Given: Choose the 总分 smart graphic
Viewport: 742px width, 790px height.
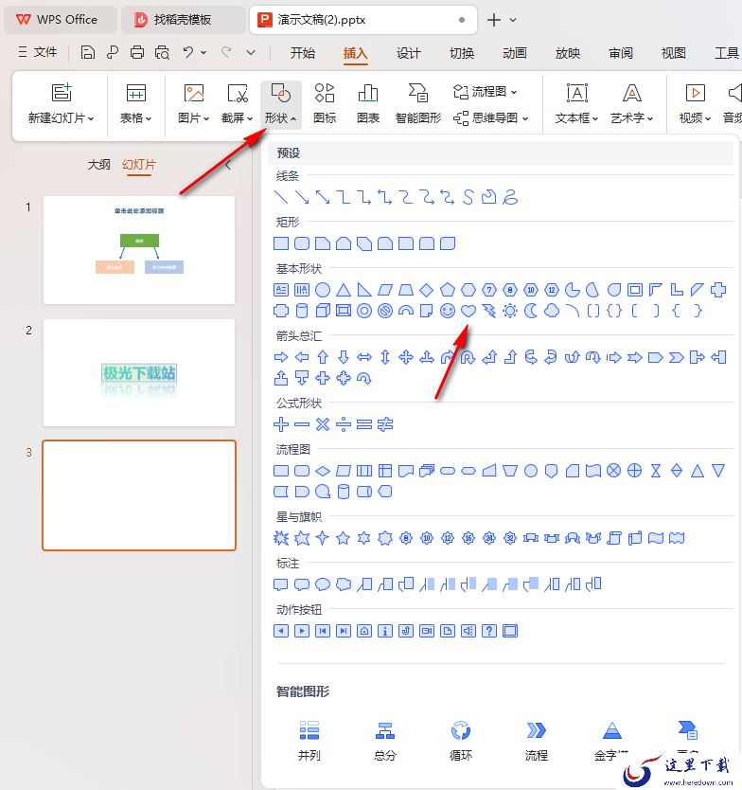Looking at the screenshot, I should [385, 741].
